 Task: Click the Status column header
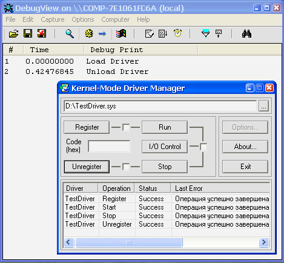point(153,188)
